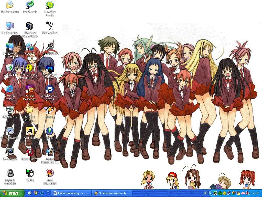262x197 pixels.
Task: Expand hidden system tray icons arrow
Action: point(211,193)
